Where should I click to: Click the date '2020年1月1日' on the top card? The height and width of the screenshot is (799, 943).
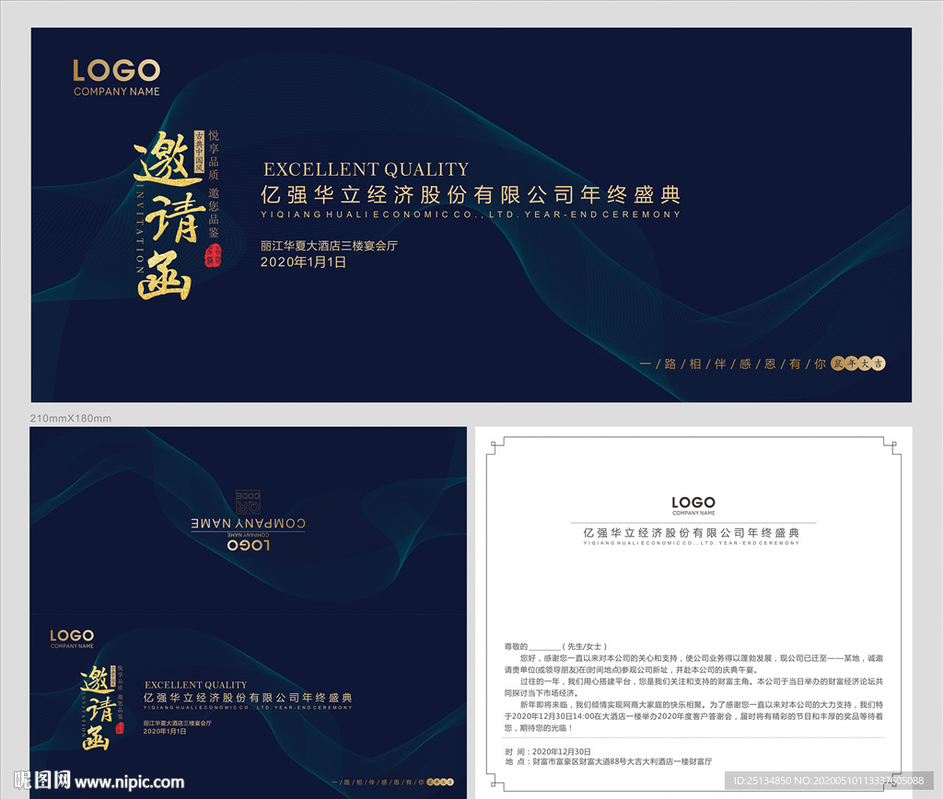303,262
